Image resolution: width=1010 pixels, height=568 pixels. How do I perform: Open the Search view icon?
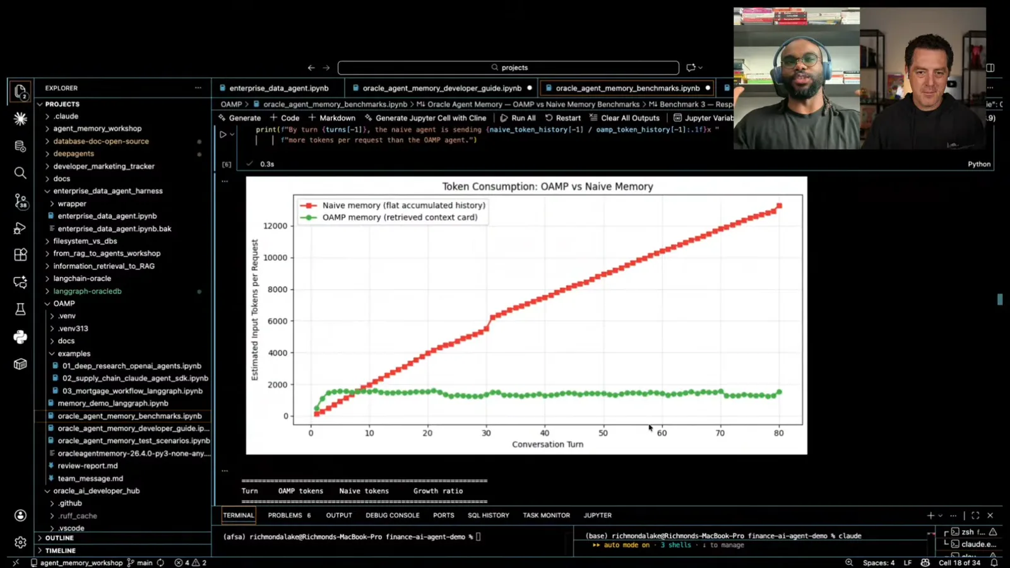(x=20, y=173)
